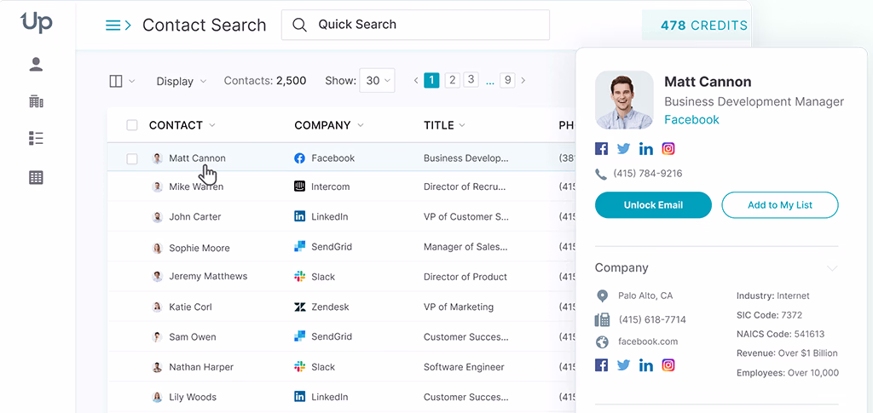Go to page 1 in pagination
Image resolution: width=873 pixels, height=413 pixels.
click(431, 80)
